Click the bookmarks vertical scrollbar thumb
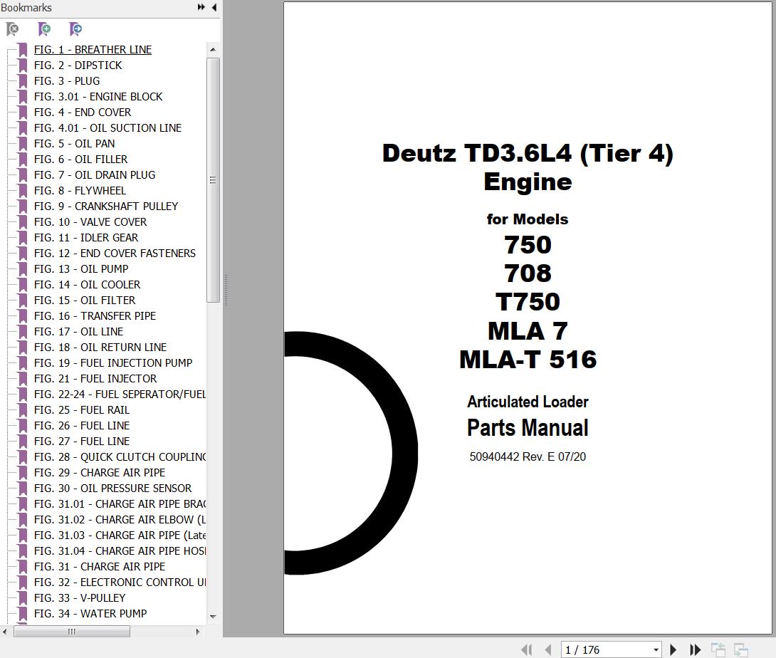The width and height of the screenshot is (776, 658). pos(213,180)
